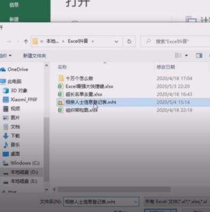Open the file type filter dropdown
The image size is (210, 212).
[x=177, y=201]
